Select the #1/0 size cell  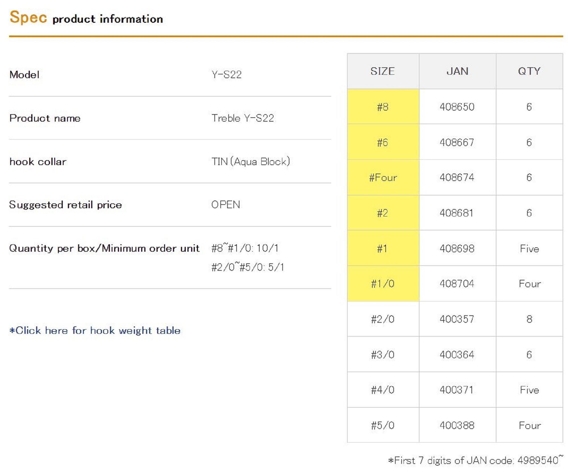click(383, 284)
